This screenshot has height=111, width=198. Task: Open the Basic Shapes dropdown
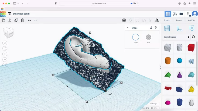coord(176,37)
